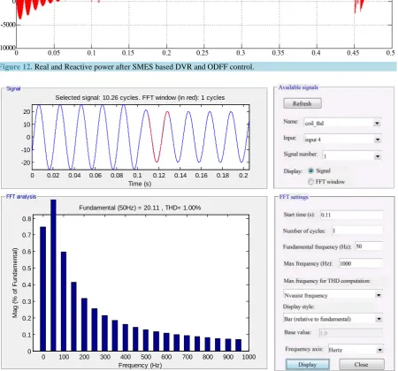Click the Figure 12 caption link
Screen dimensions: 398x371
[x=15, y=67]
